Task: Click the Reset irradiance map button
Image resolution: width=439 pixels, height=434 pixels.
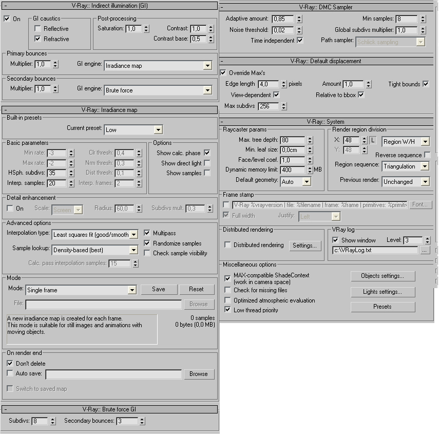Action: 197,289
